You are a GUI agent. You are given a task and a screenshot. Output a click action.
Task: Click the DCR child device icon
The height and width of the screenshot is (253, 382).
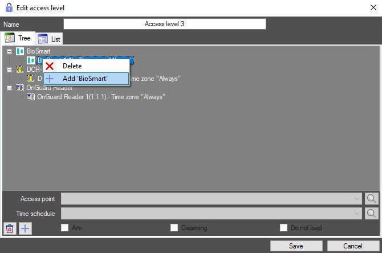[31, 79]
